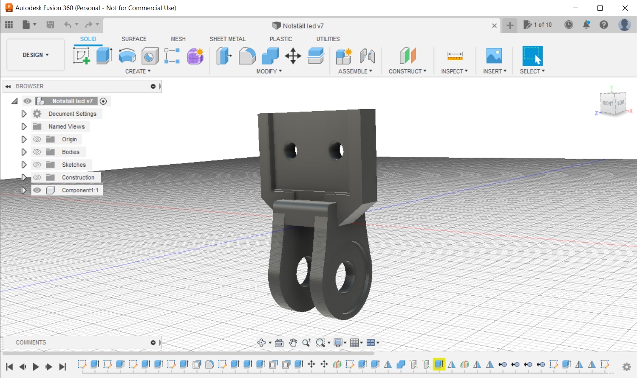Image resolution: width=637 pixels, height=378 pixels.
Task: Toggle visibility of Origin folder
Action: pos(37,139)
